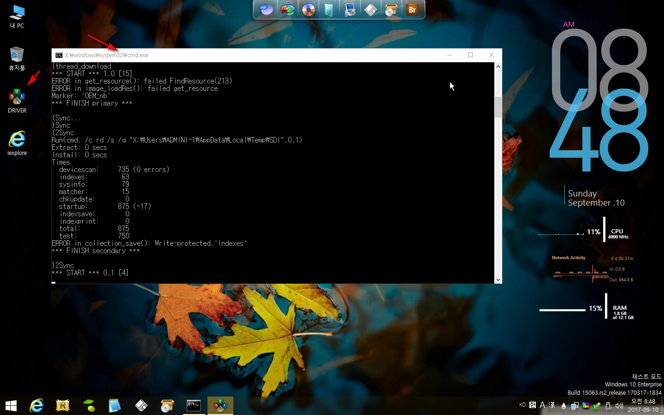Click the cmd window scroll-down arrow
Image resolution: width=664 pixels, height=415 pixels.
[x=498, y=279]
